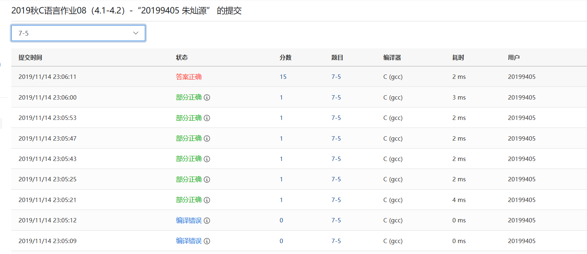The image size is (587, 254).
Task: Open info icon for 23:05:47 submission
Action: [207, 138]
